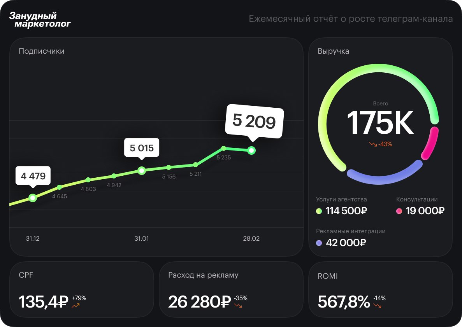Open the Подписчики card title

point(42,51)
